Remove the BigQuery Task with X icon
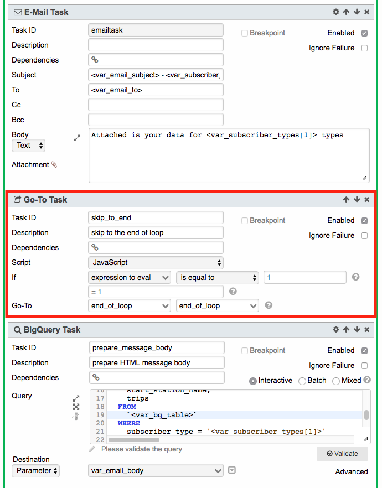 pyautogui.click(x=367, y=329)
